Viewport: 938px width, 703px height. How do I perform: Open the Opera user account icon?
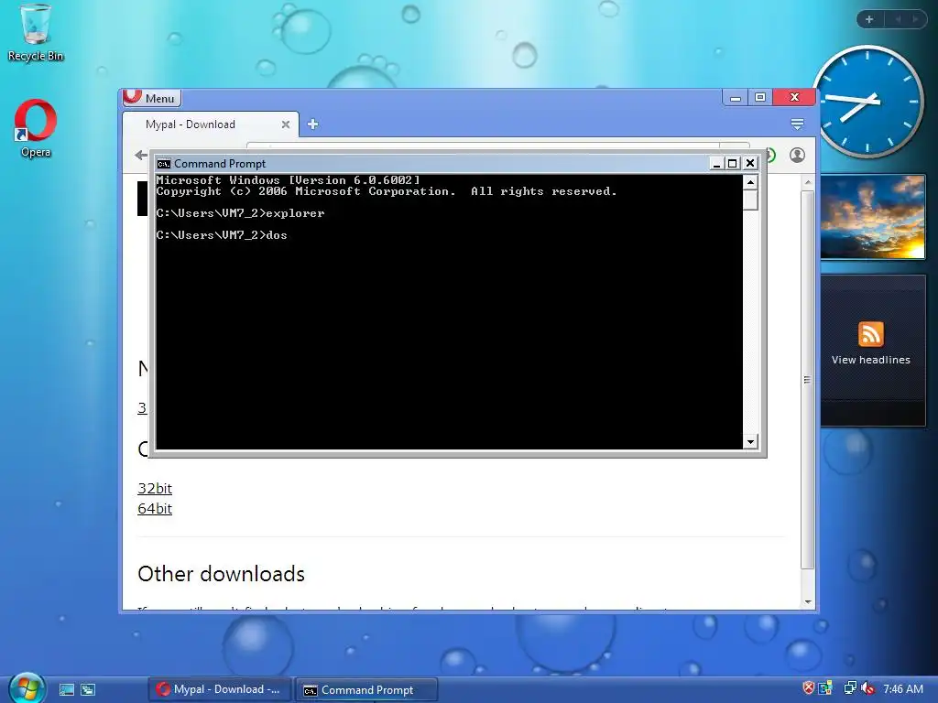click(x=797, y=156)
